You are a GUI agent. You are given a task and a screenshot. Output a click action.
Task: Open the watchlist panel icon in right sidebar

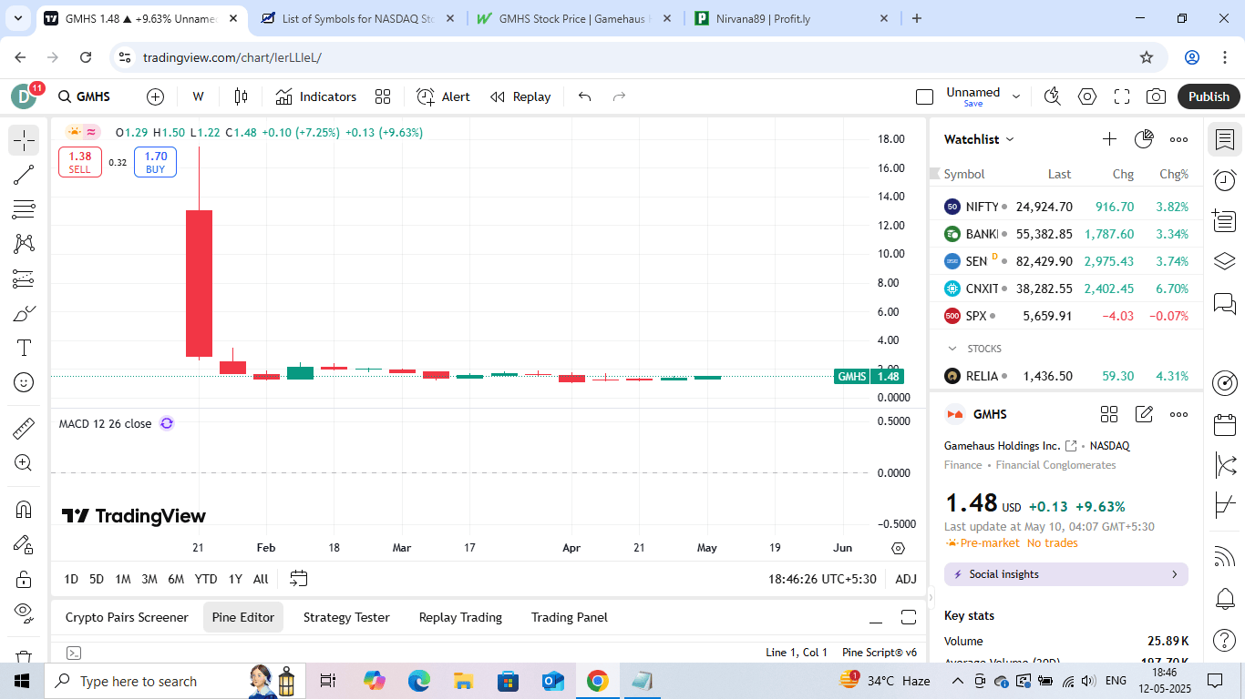point(1225,140)
